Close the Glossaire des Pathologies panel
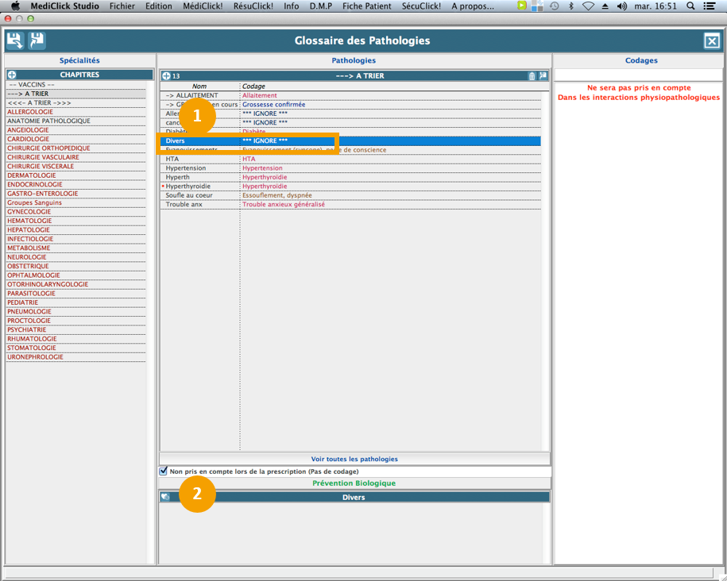 [711, 41]
